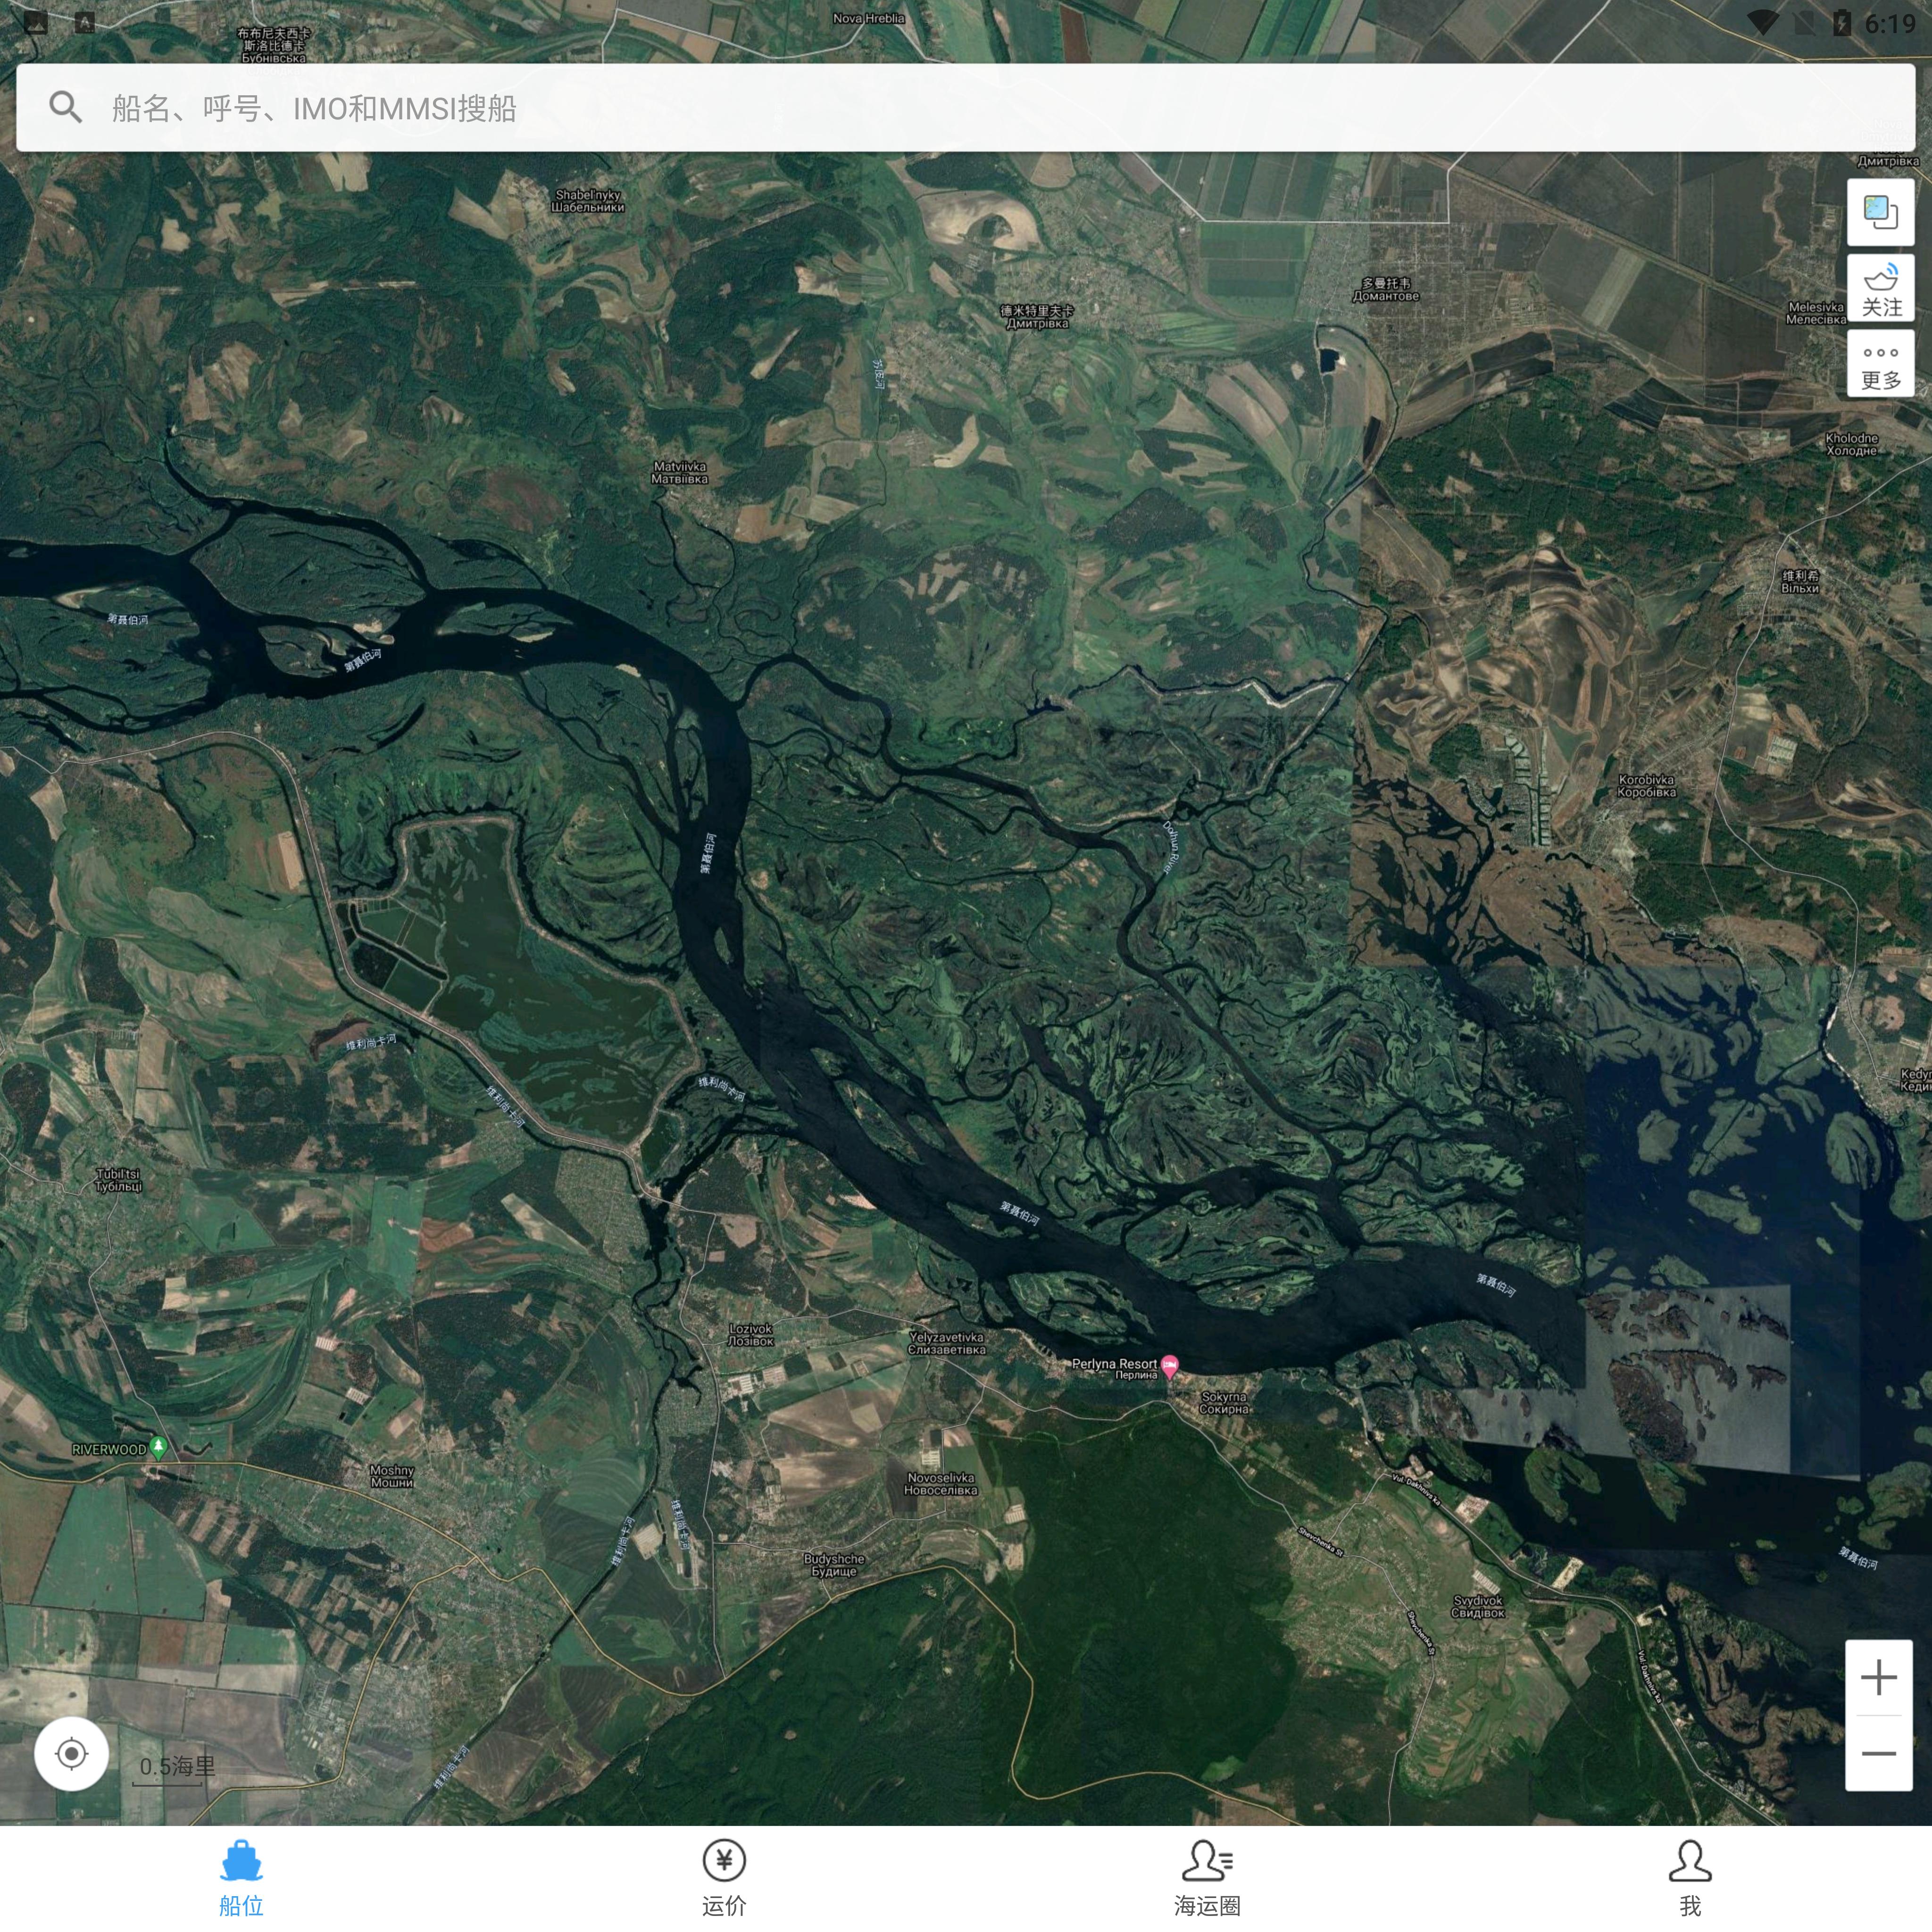Tap the Korobivka place label
1932x1932 pixels.
(1646, 786)
